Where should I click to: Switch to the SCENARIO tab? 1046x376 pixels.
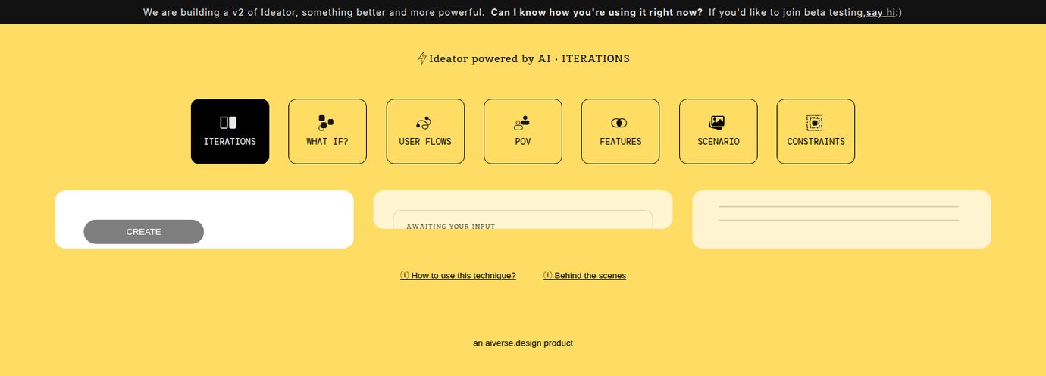pyautogui.click(x=718, y=131)
